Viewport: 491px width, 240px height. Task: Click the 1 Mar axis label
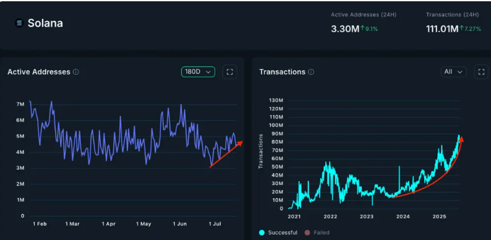pos(72,224)
